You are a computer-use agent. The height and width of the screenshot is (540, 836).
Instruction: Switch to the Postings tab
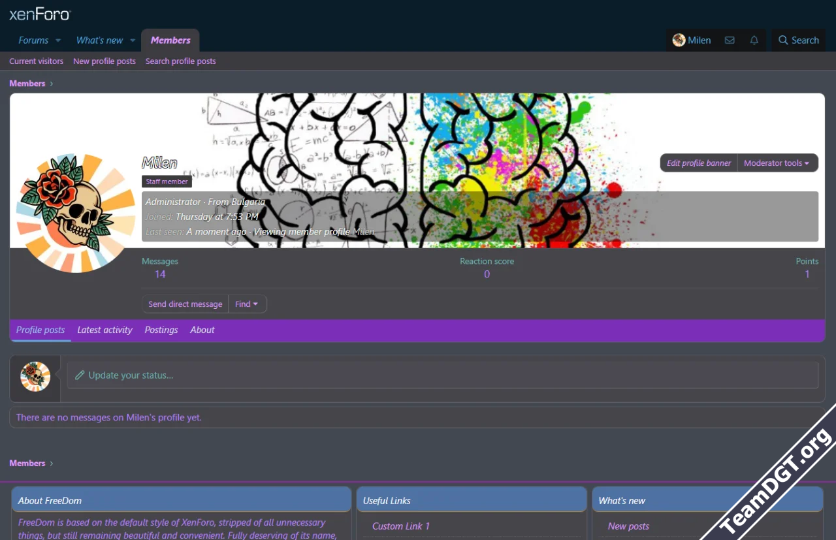[x=161, y=330]
